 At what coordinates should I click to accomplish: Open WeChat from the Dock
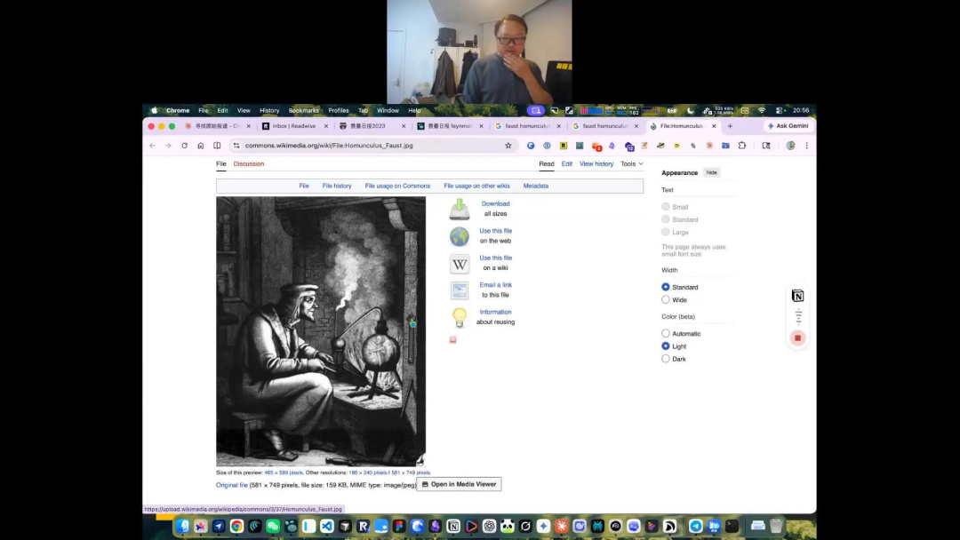[x=273, y=526]
